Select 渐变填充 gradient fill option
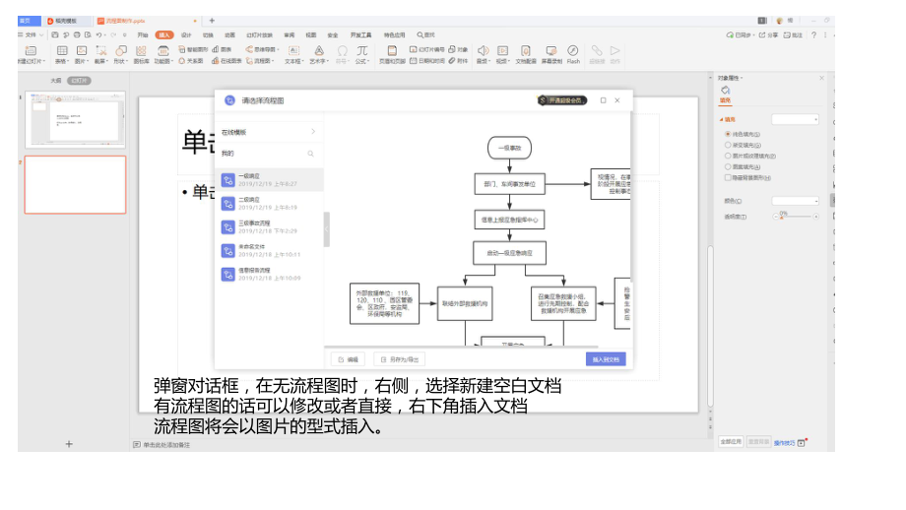This screenshot has width=906, height=510. point(744,145)
